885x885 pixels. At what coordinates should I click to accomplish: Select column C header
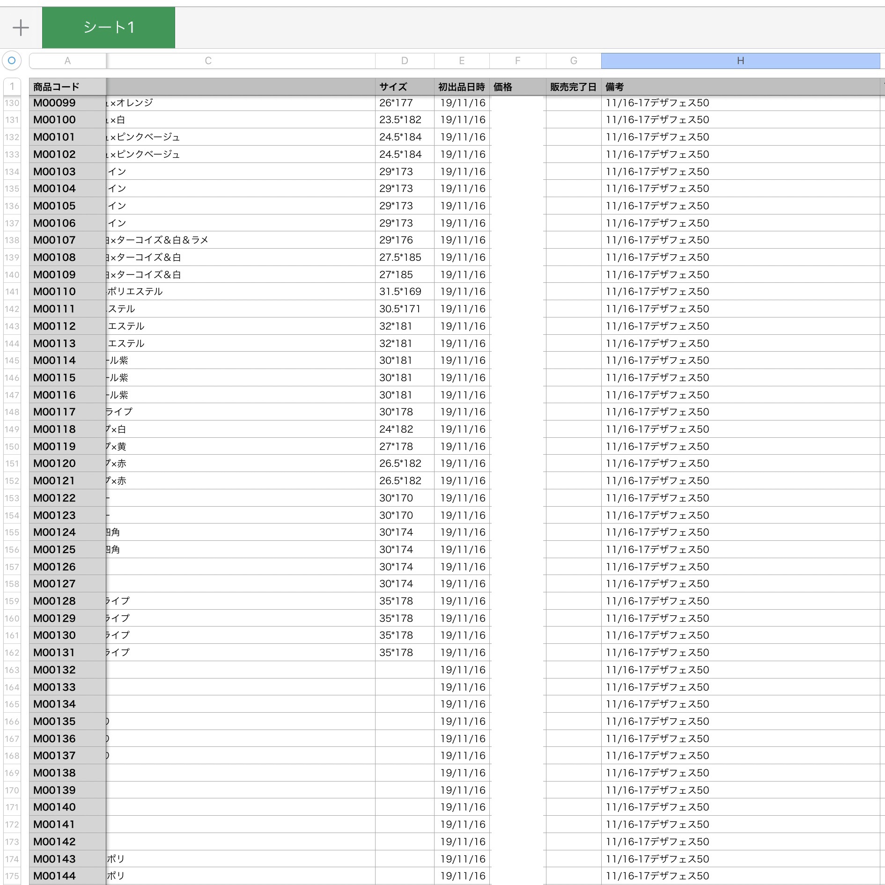pyautogui.click(x=241, y=61)
